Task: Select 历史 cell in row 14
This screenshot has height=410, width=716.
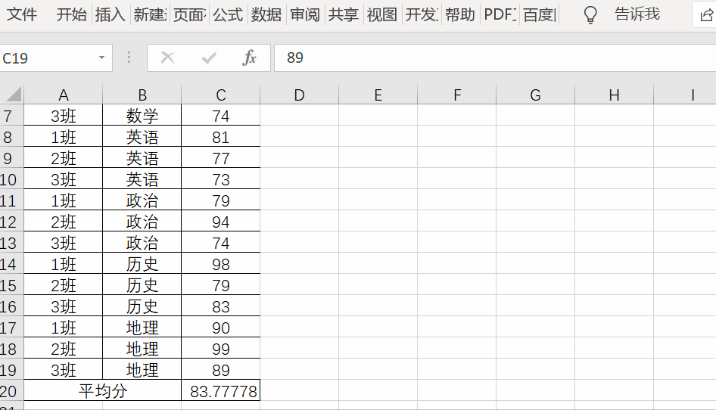Action: coord(142,264)
